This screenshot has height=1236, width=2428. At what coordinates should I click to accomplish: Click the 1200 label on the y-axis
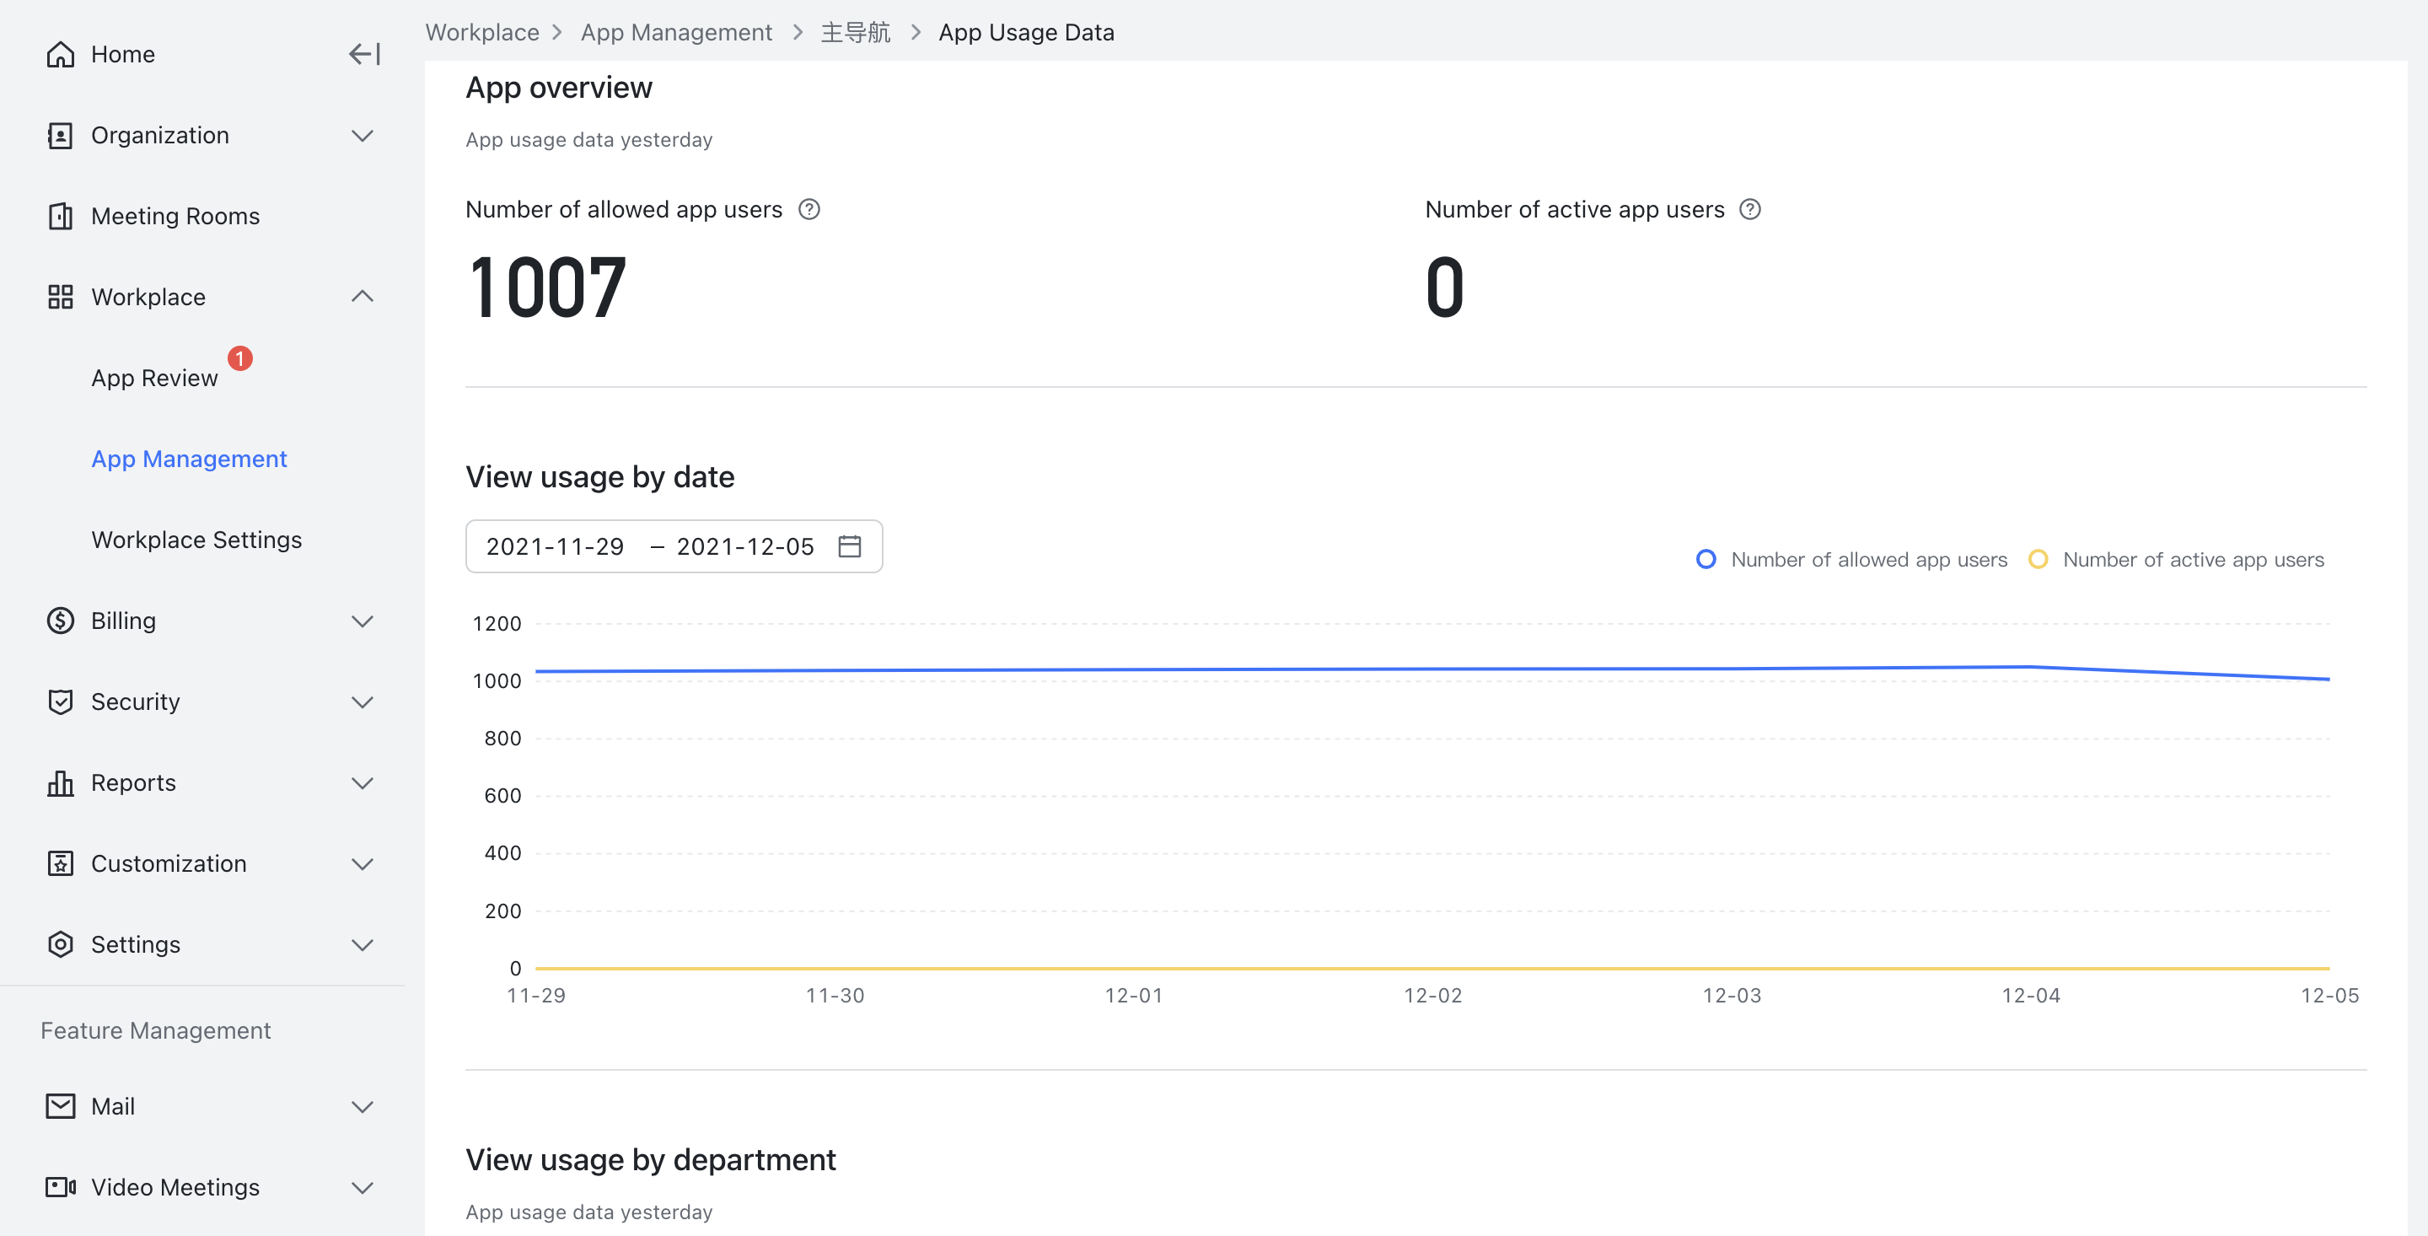click(x=497, y=624)
